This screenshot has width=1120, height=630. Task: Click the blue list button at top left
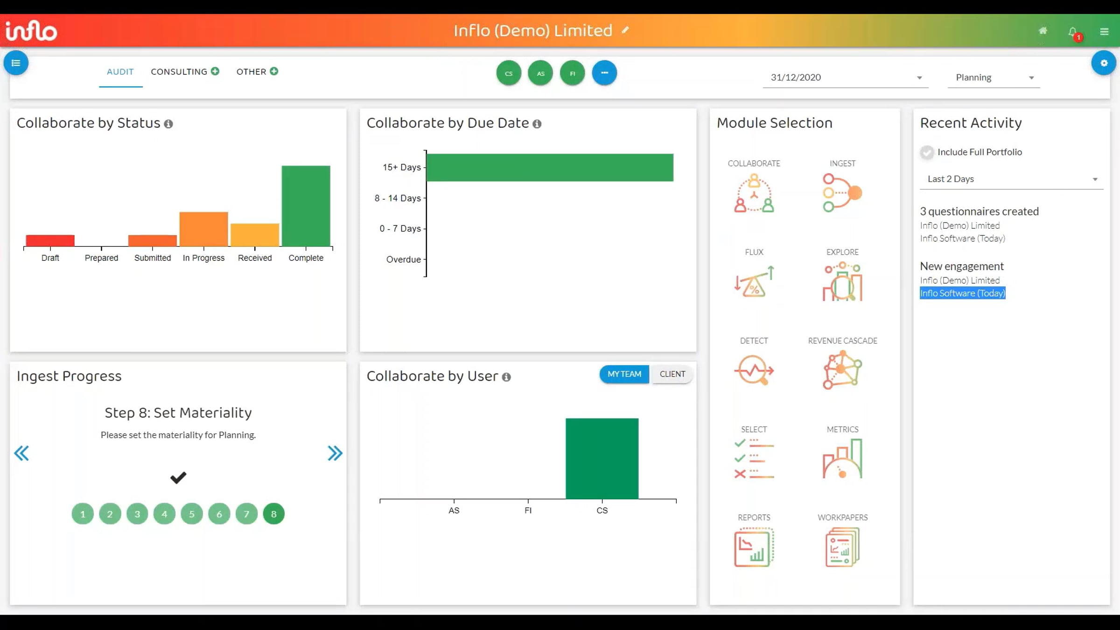(16, 63)
